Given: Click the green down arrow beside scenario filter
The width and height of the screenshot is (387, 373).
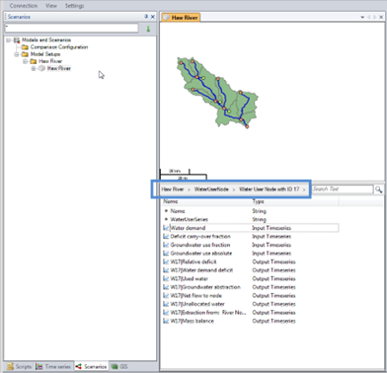Looking at the screenshot, I should pos(148,29).
